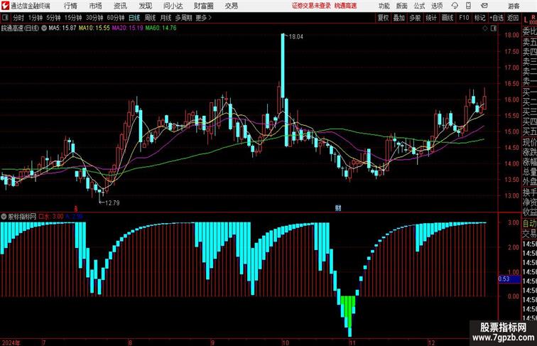
Task: Click the month 10 time axis marker
Action: 286,342
